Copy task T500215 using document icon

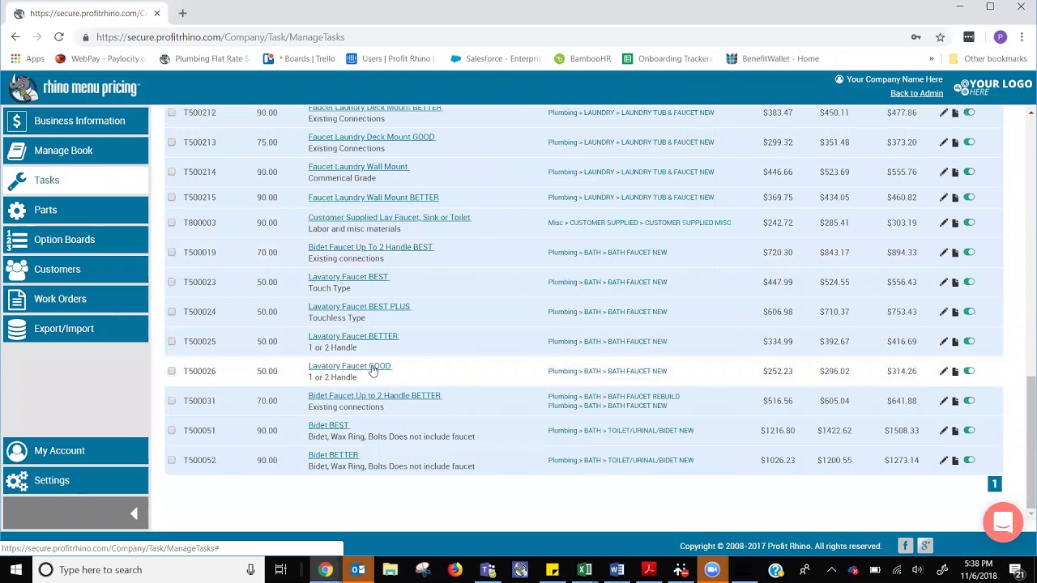[955, 198]
